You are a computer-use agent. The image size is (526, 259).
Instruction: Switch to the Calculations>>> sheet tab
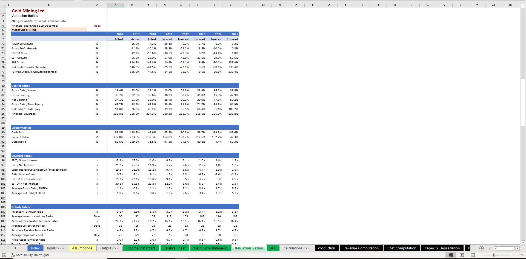[296, 248]
